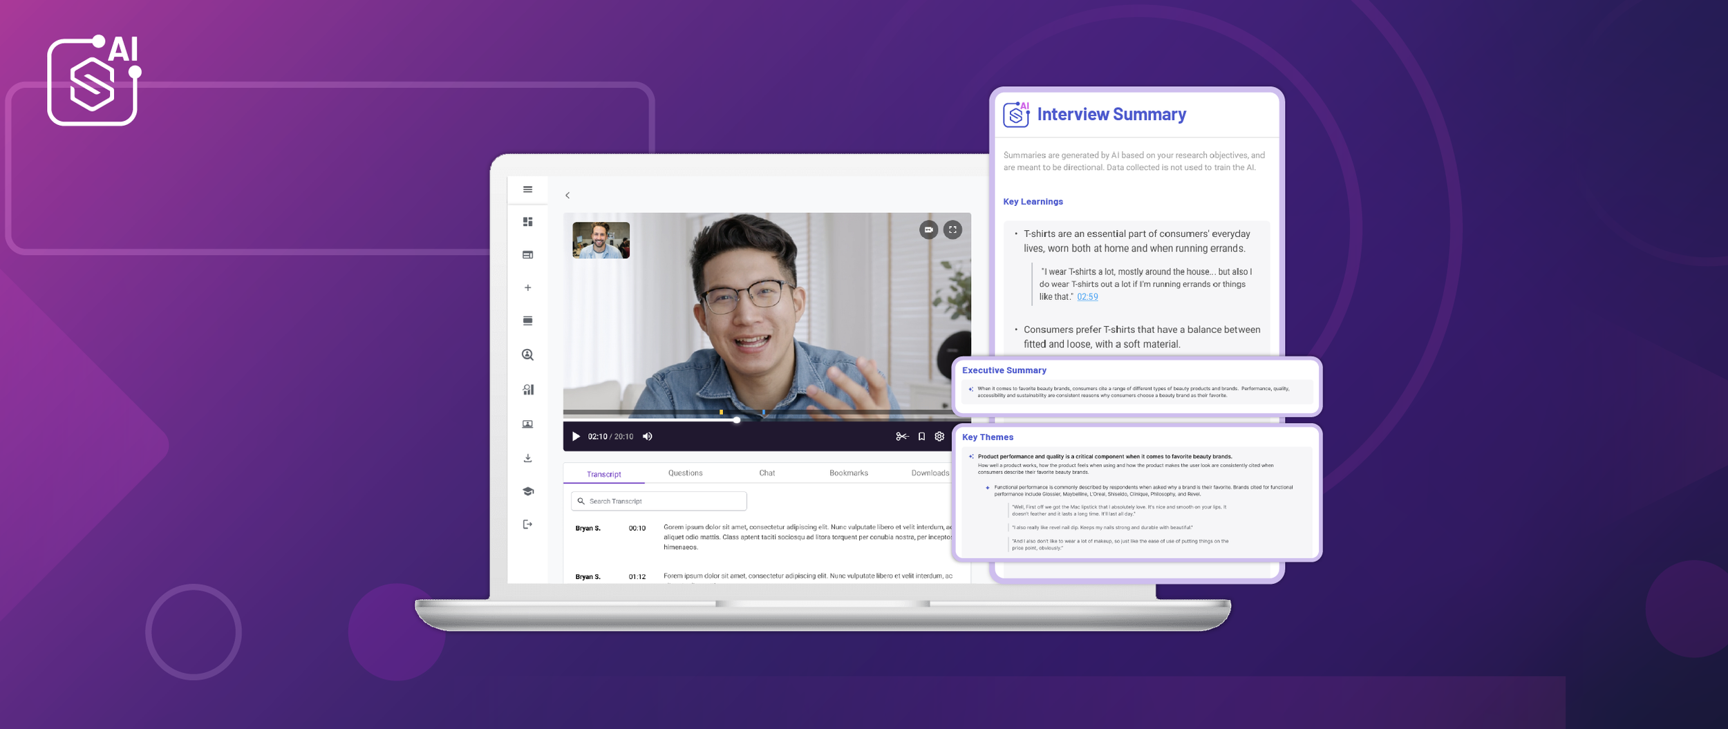Open the Bookmarks tab
The image size is (1728, 729).
click(848, 473)
